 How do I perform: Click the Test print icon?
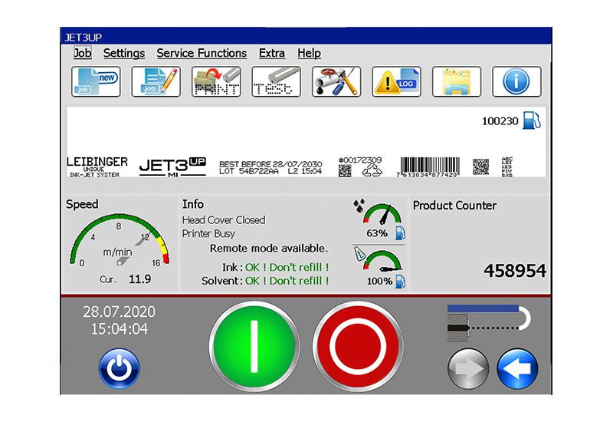(276, 81)
